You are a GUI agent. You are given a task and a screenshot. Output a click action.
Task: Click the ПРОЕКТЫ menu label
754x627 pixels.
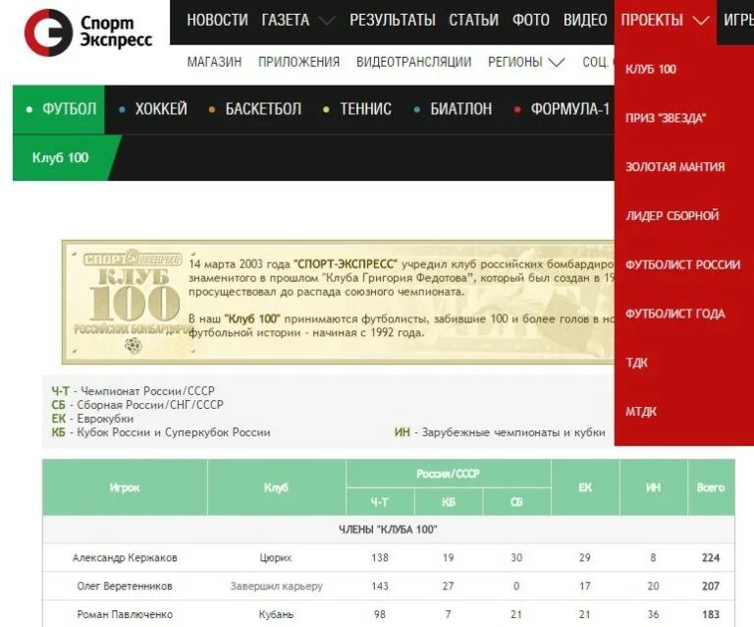pyautogui.click(x=652, y=21)
